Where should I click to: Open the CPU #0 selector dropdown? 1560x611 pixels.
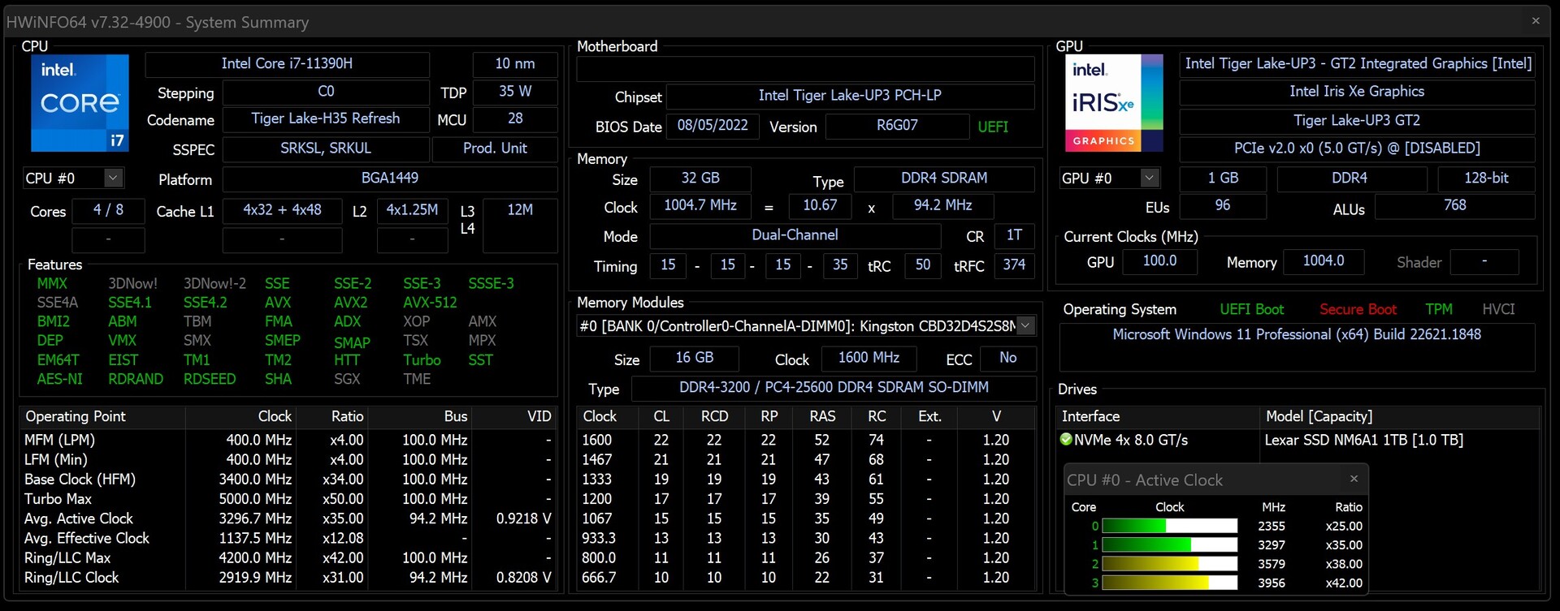(x=113, y=178)
